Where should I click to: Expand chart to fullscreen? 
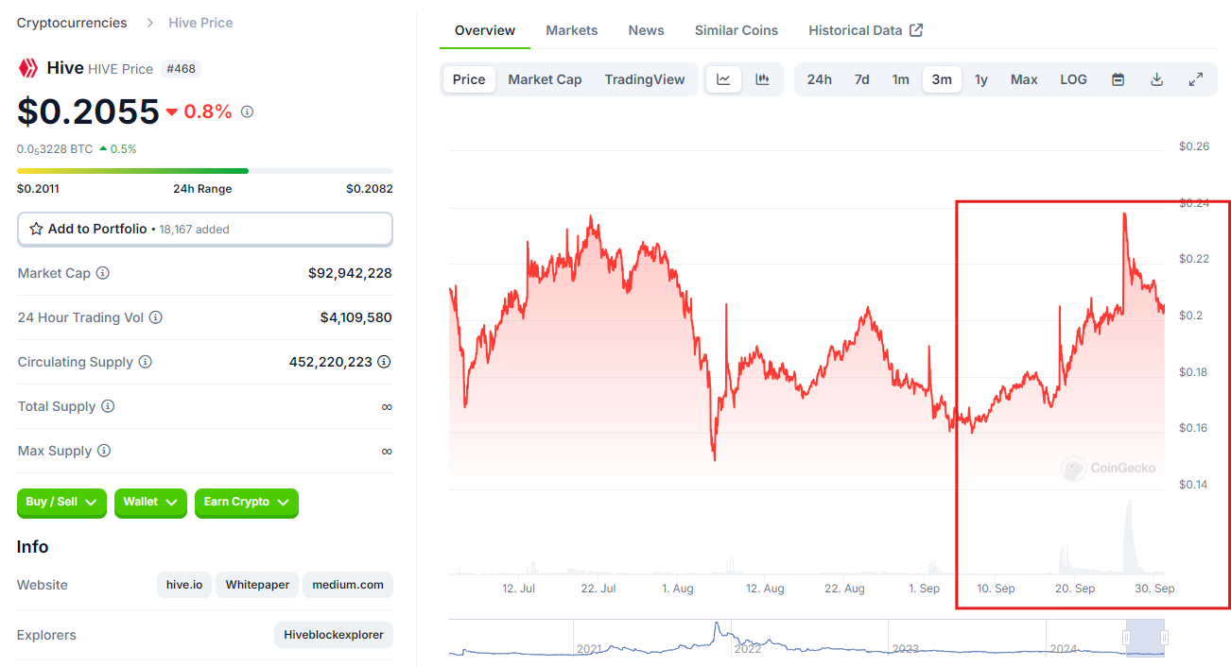1195,79
